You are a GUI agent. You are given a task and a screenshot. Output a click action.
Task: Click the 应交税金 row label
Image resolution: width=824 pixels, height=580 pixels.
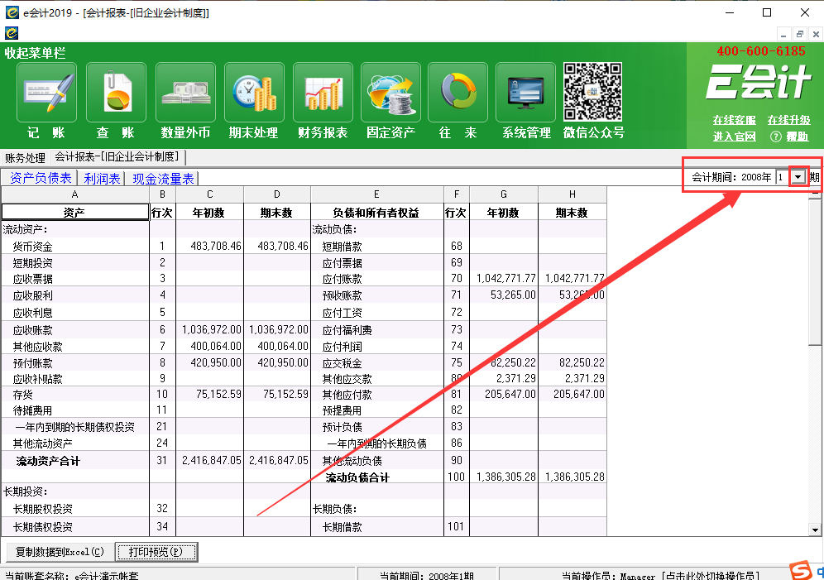click(x=343, y=363)
